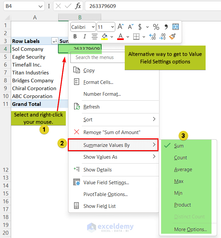
Task: Open the font name Calibri dropdown
Action: click(93, 27)
